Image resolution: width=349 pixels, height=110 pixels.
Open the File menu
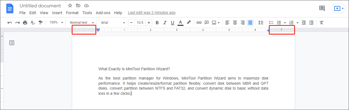[x=22, y=13]
